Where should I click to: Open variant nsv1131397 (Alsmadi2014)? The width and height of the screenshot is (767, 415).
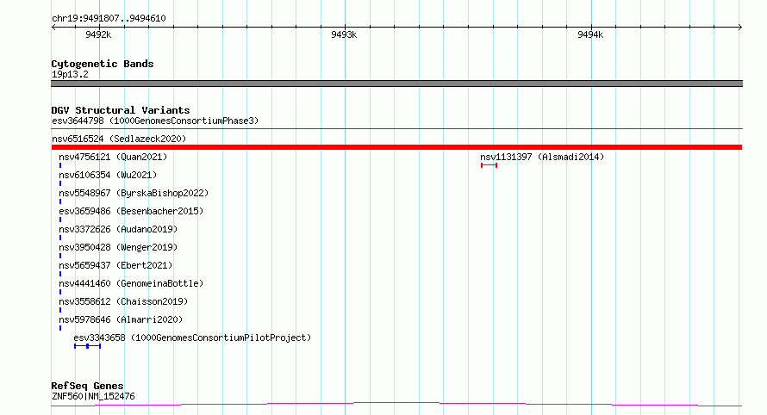(x=542, y=157)
